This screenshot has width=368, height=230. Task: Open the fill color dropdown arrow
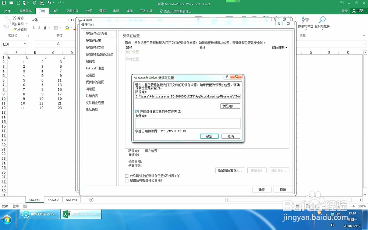click(x=71, y=28)
